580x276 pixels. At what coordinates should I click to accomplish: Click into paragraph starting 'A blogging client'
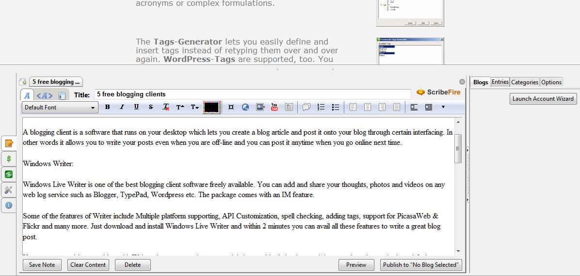pyautogui.click(x=238, y=138)
